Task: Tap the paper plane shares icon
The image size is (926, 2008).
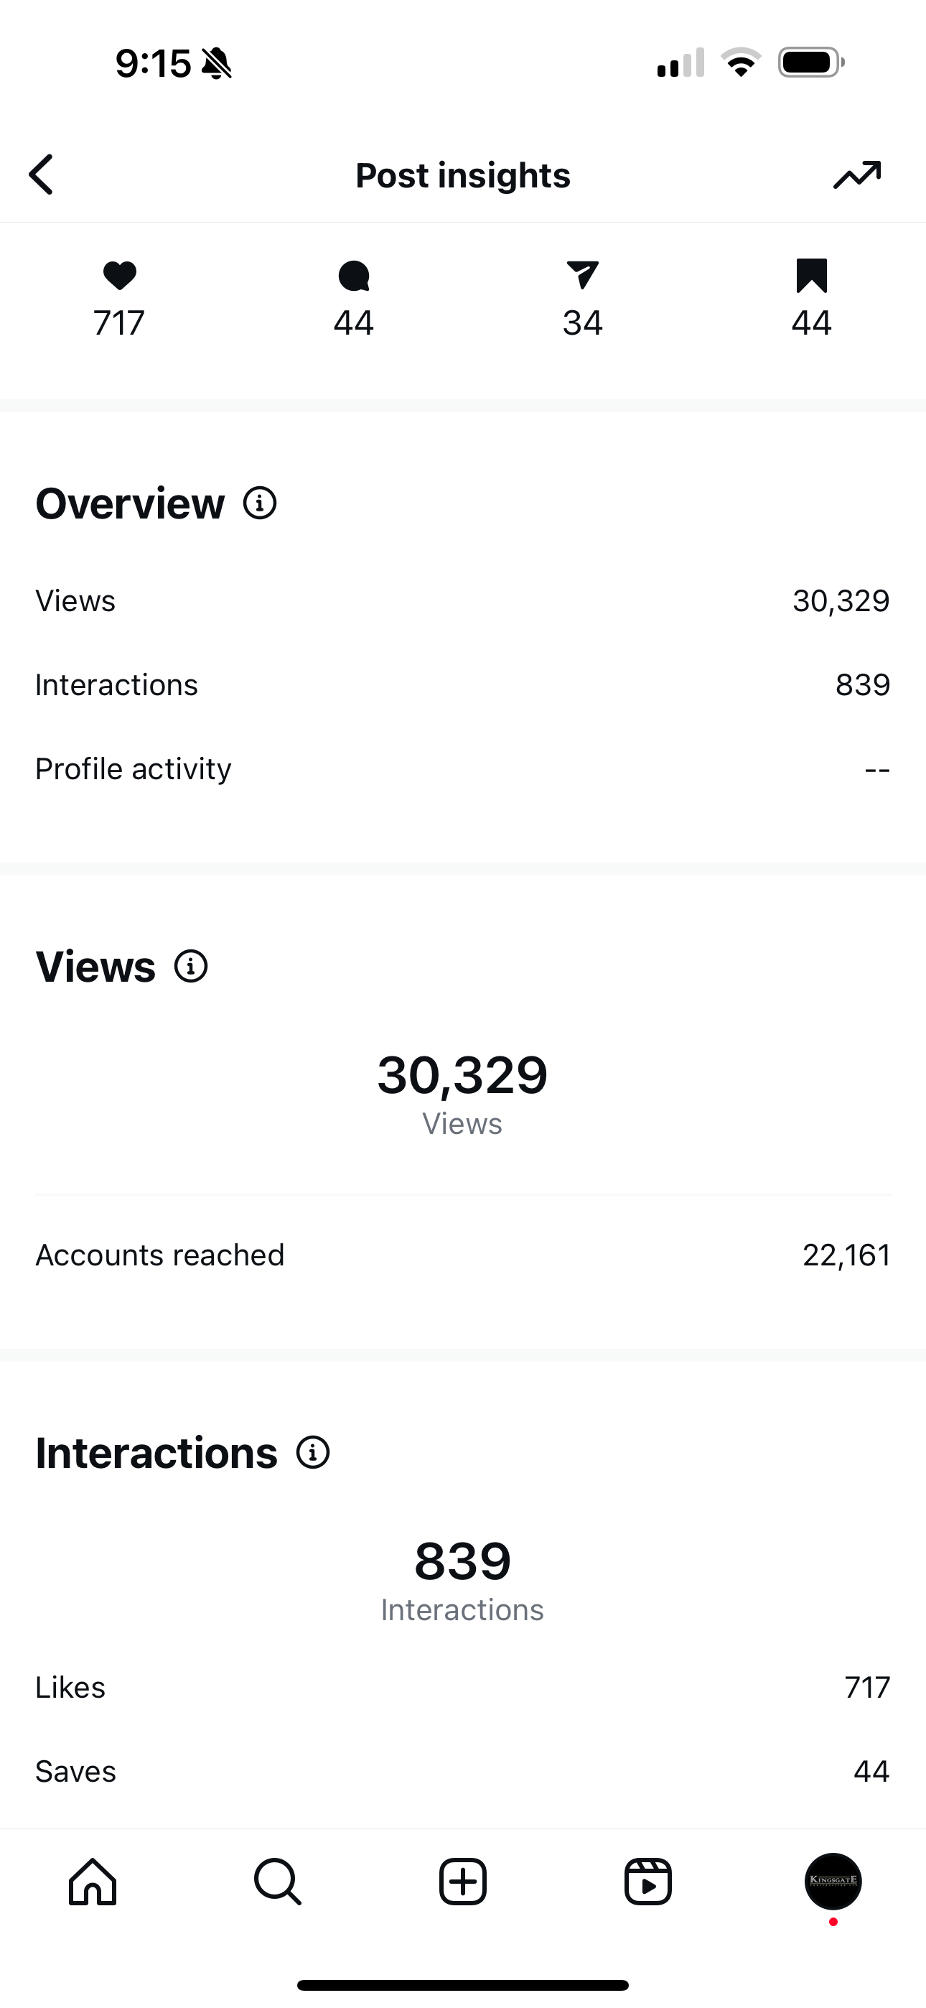Action: [x=582, y=276]
